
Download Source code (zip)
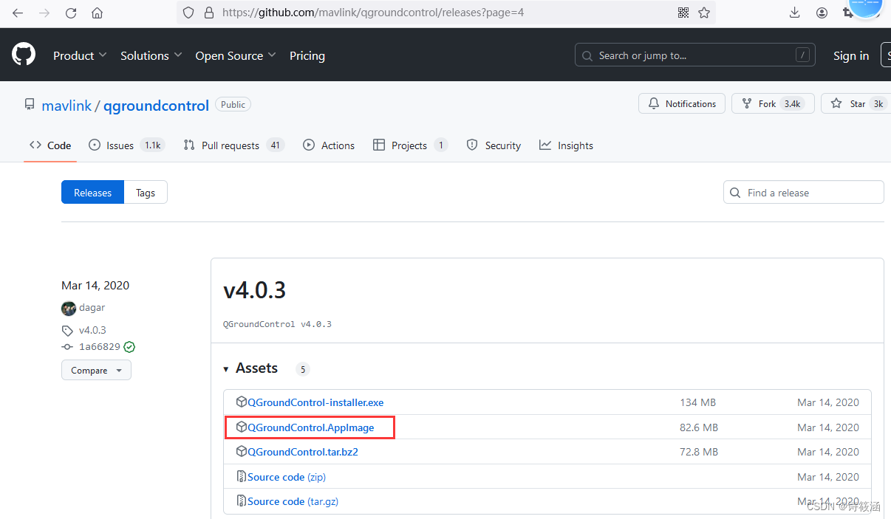(x=287, y=477)
